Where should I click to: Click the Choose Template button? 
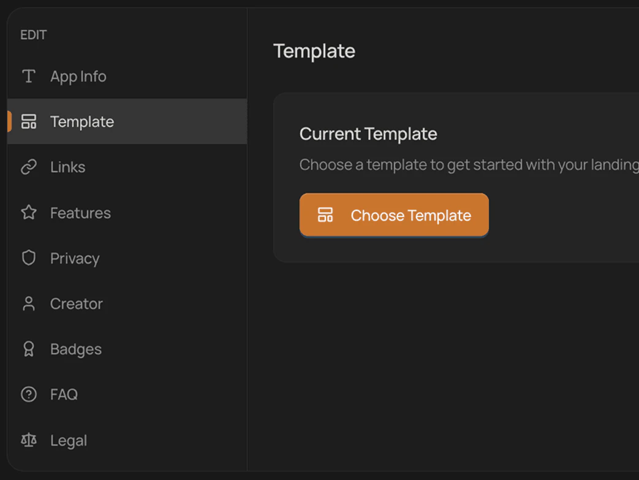point(394,215)
